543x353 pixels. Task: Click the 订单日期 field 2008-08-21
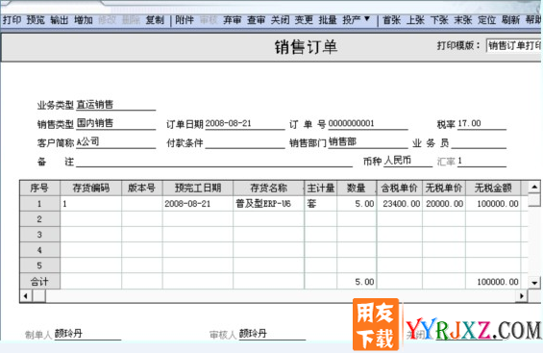245,124
